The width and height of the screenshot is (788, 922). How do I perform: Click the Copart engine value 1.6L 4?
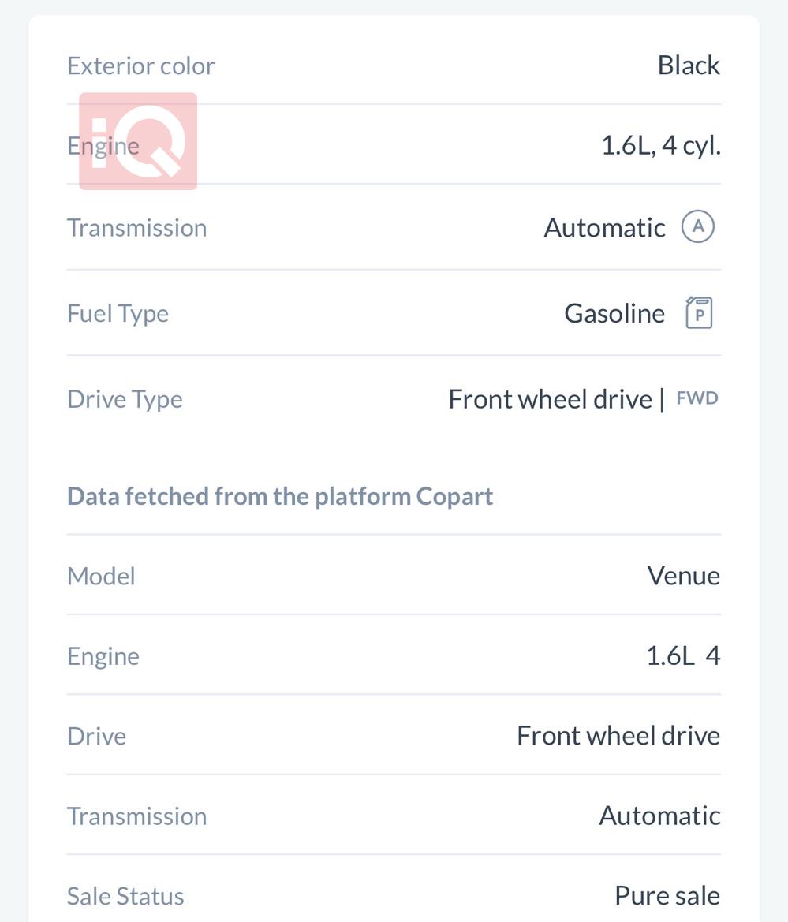click(x=682, y=656)
